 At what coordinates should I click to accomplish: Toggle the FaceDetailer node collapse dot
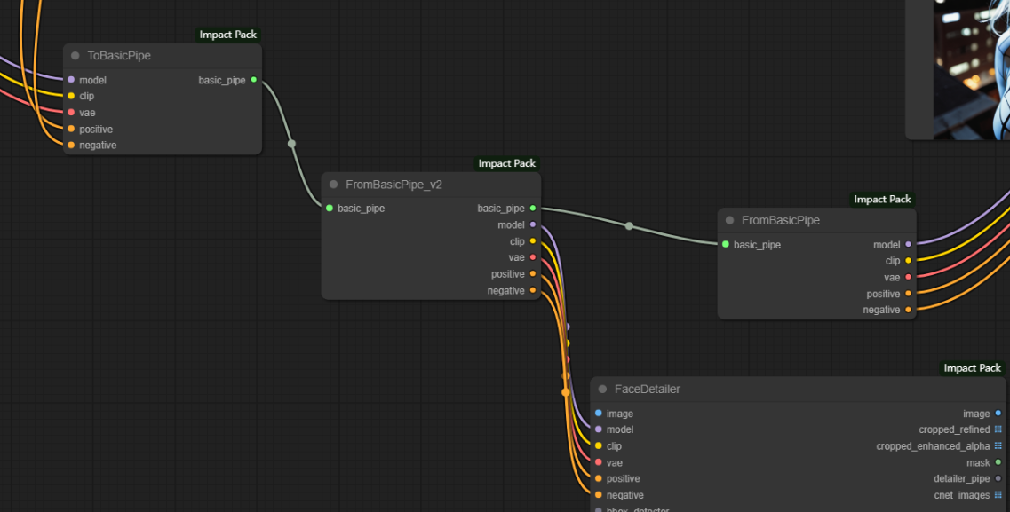pos(602,390)
